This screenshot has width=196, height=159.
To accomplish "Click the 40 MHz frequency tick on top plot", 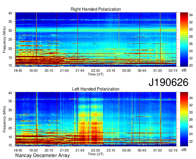I will pyautogui.click(x=10, y=13).
